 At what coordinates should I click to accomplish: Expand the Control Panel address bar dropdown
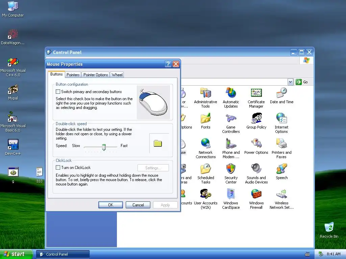click(x=290, y=82)
